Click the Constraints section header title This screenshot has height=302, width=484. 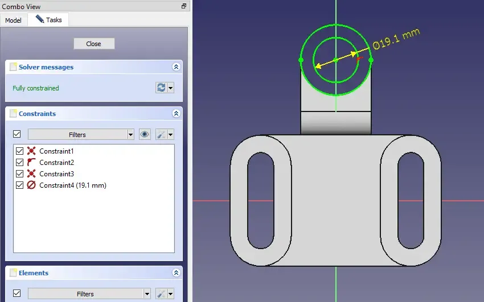(38, 114)
